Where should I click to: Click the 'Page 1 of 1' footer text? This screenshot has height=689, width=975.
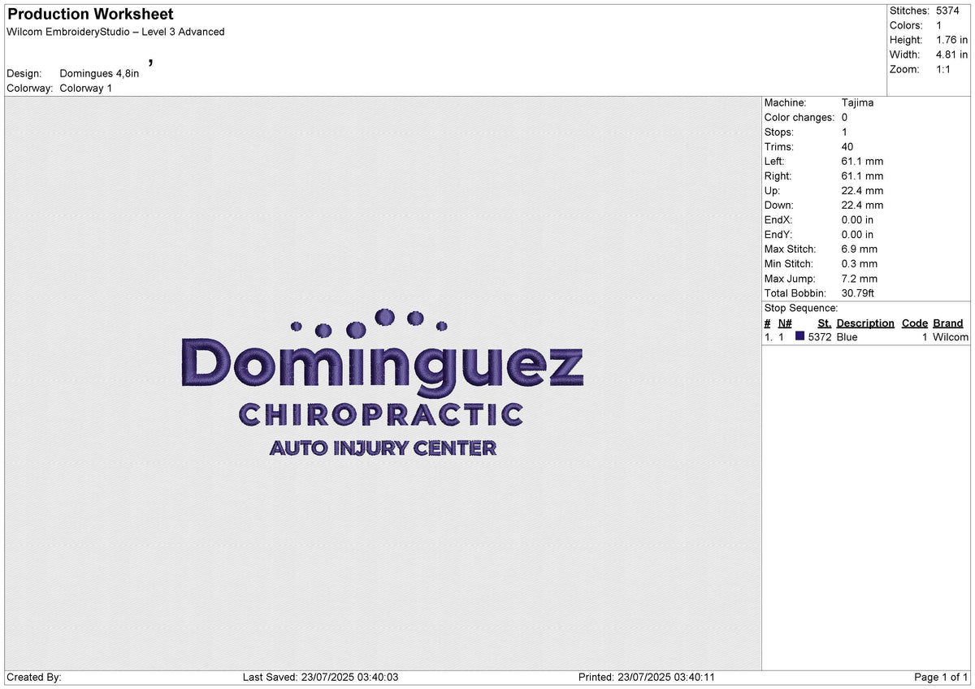[941, 678]
